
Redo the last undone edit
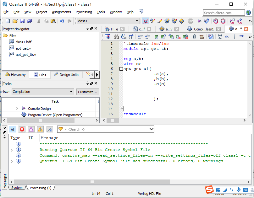69,21
